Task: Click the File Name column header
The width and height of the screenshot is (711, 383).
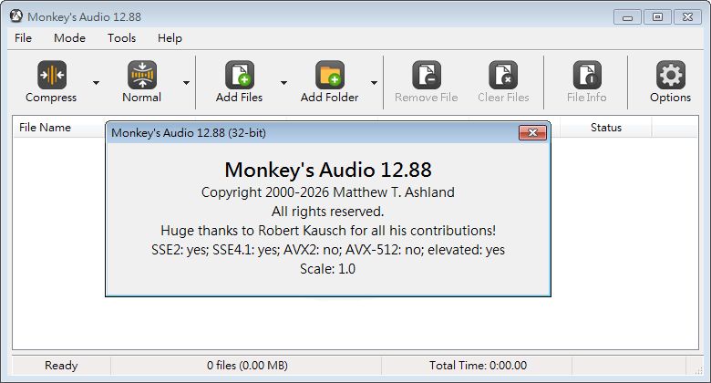Action: point(58,128)
